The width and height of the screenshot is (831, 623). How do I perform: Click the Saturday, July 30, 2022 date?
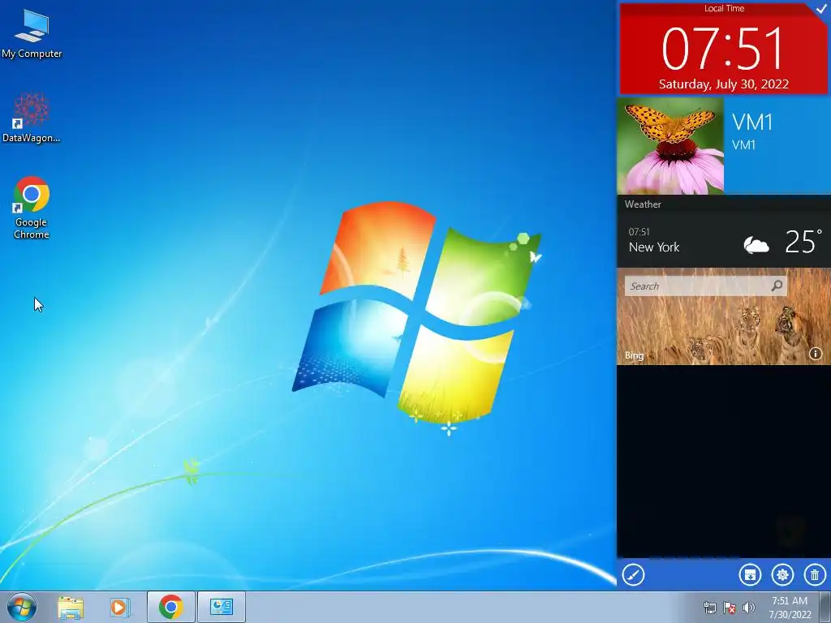coord(723,84)
